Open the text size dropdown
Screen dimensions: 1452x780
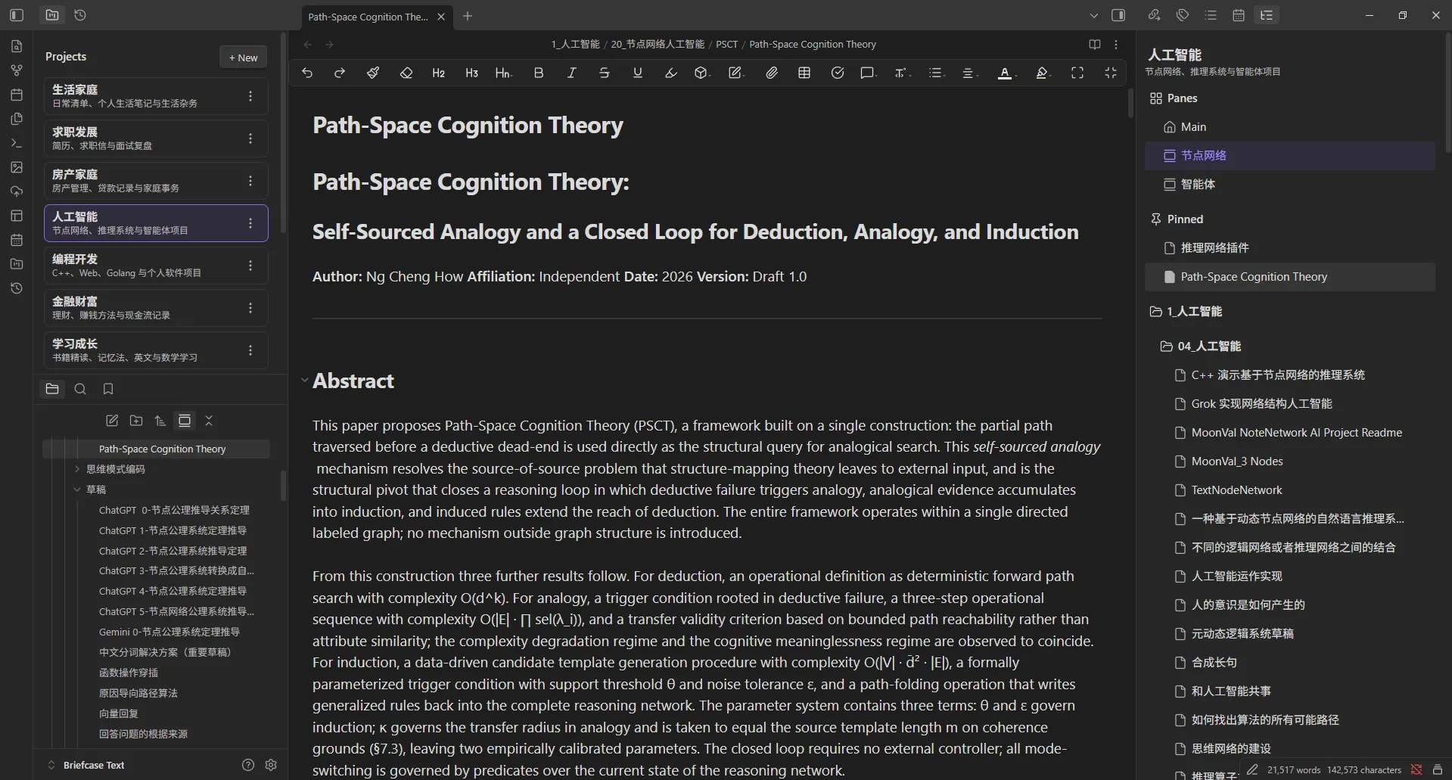(x=903, y=73)
